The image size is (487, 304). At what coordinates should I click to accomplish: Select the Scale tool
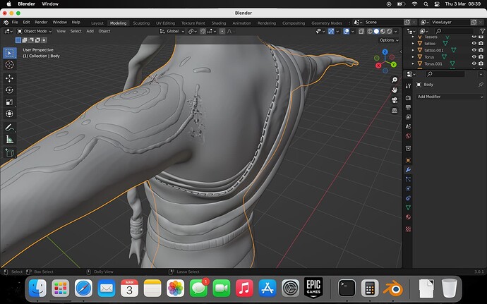[10, 102]
